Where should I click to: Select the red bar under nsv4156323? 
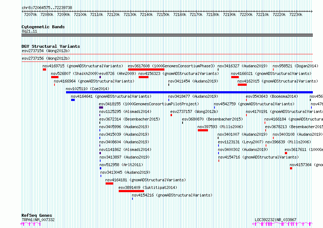pyautogui.click(x=144, y=77)
